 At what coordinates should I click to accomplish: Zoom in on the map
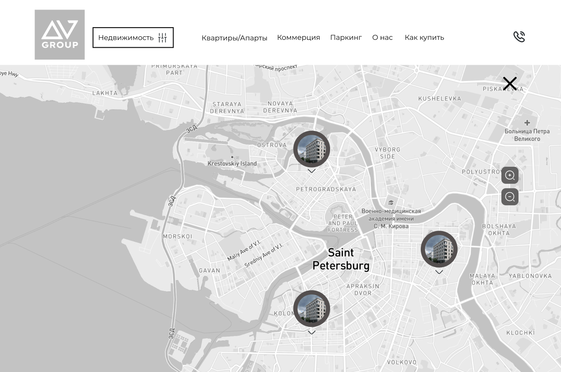coord(510,175)
